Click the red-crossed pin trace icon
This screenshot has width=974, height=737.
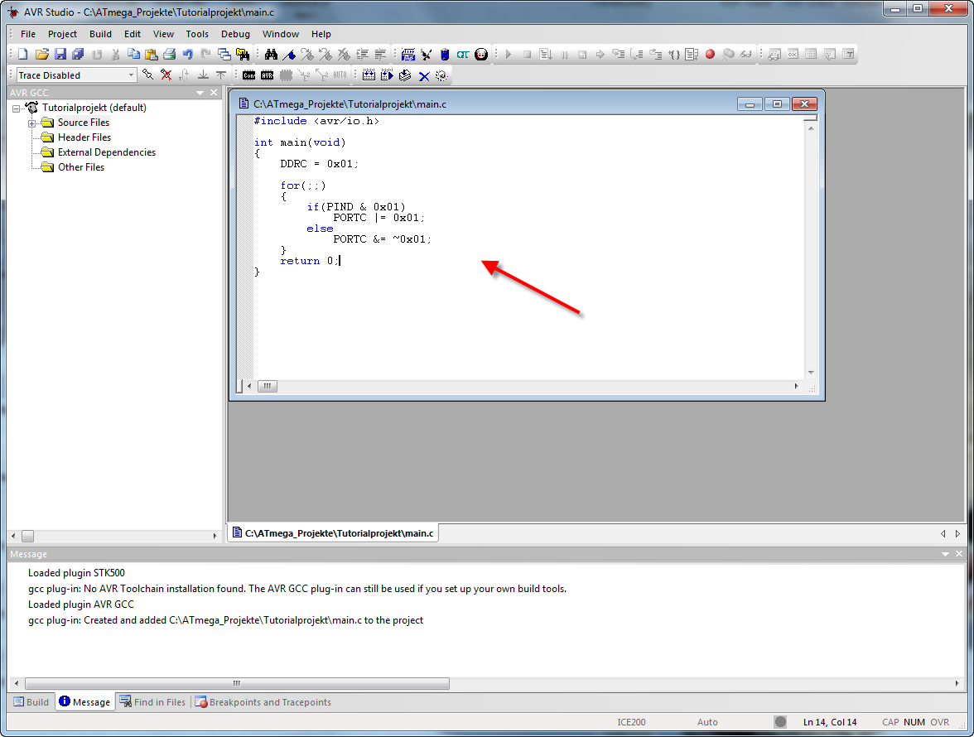tap(166, 75)
